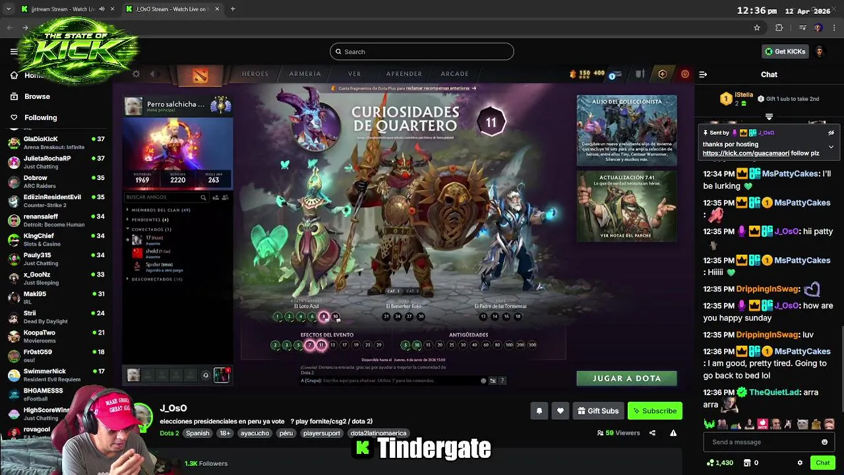Click the Gift Subs button
Viewport: 844px width, 475px height.
tap(598, 411)
